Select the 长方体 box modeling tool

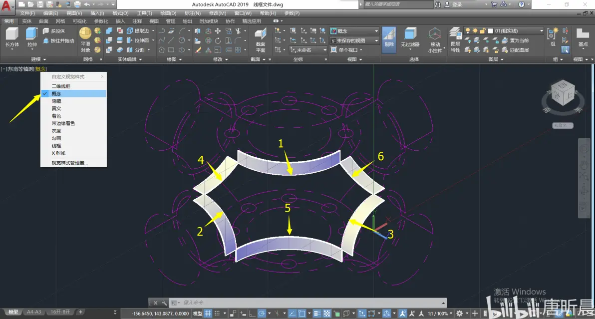pyautogui.click(x=12, y=37)
